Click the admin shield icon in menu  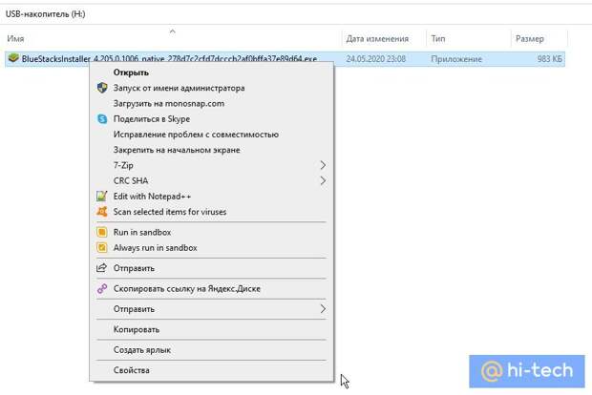tap(102, 88)
